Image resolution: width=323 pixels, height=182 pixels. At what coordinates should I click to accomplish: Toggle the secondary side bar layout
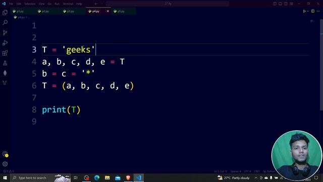[286, 4]
